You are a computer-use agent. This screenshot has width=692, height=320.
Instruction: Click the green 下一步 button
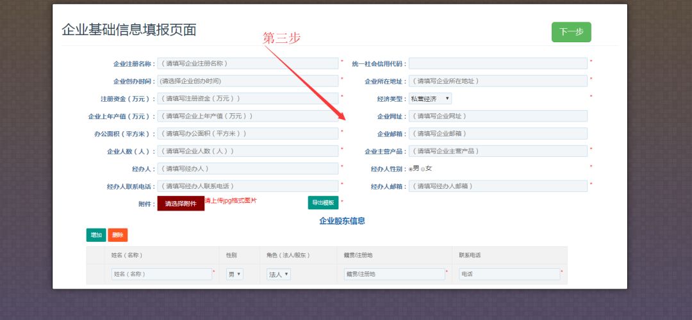pyautogui.click(x=571, y=32)
